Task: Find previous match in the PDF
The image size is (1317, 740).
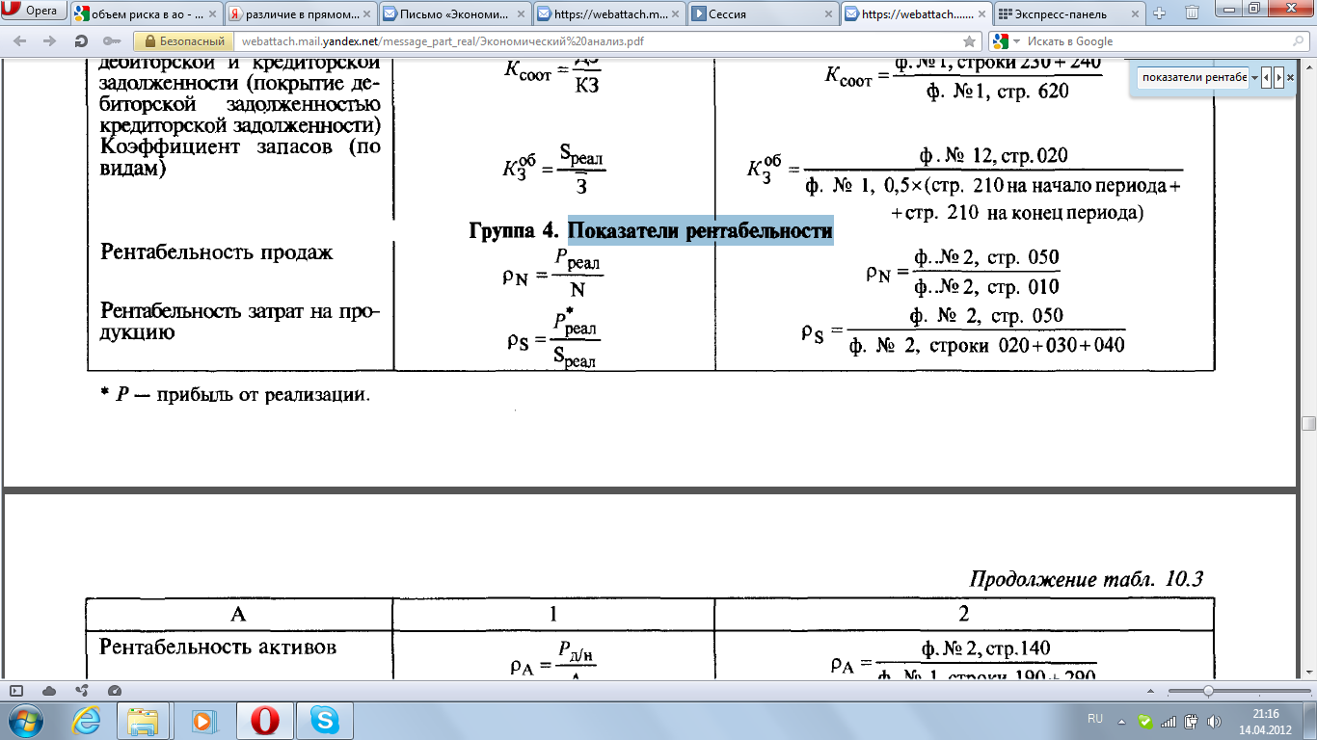Action: [x=1267, y=77]
